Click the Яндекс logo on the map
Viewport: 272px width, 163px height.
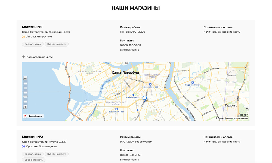[243, 115]
